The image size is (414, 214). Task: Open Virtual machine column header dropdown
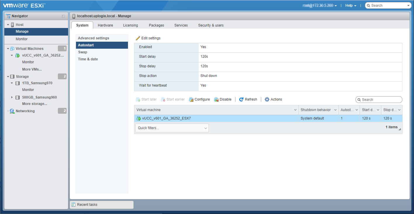[295, 110]
